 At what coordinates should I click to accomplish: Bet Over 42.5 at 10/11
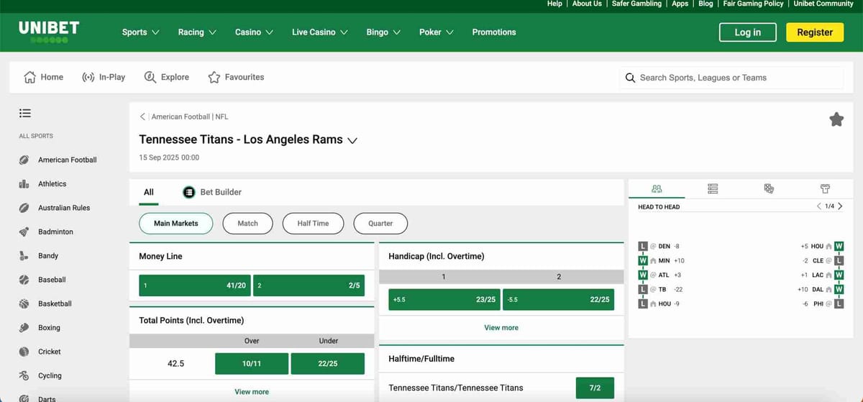[252, 364]
